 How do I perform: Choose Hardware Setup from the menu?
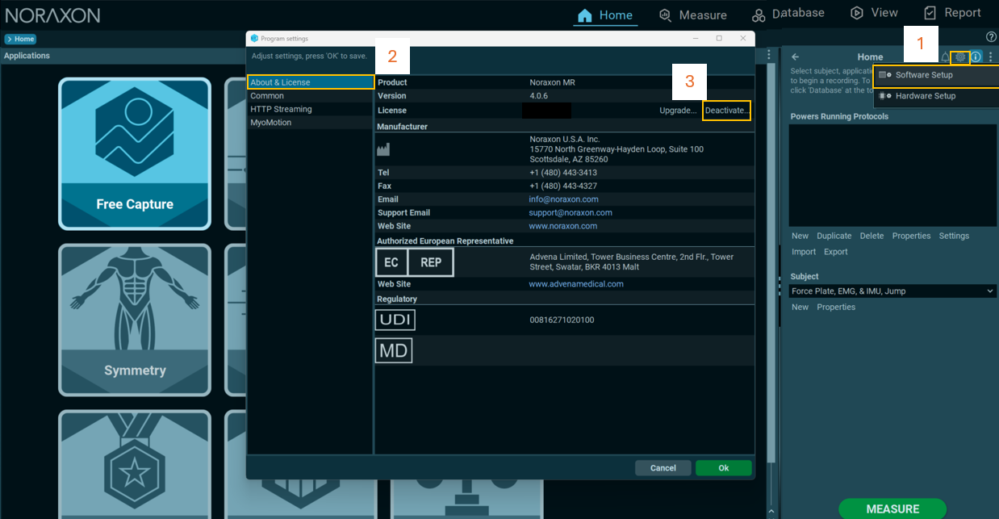pos(936,96)
